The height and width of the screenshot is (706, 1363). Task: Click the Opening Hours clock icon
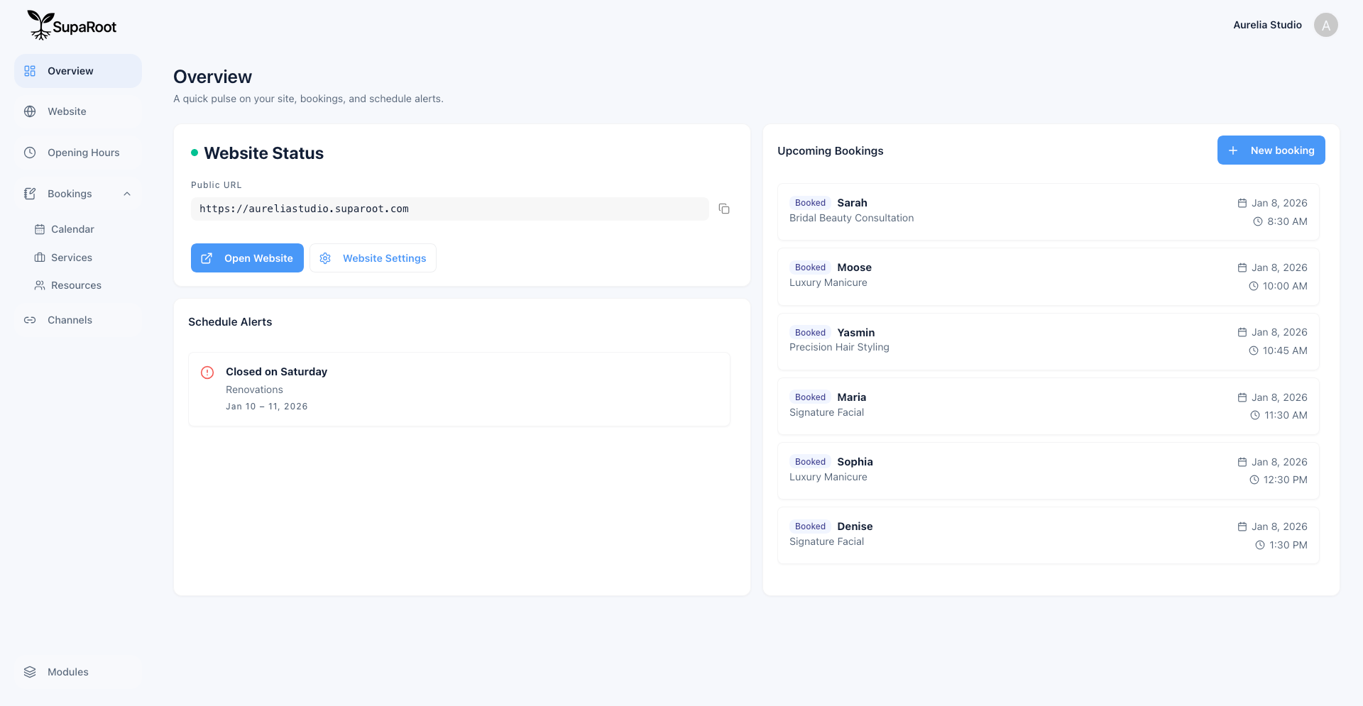tap(29, 152)
